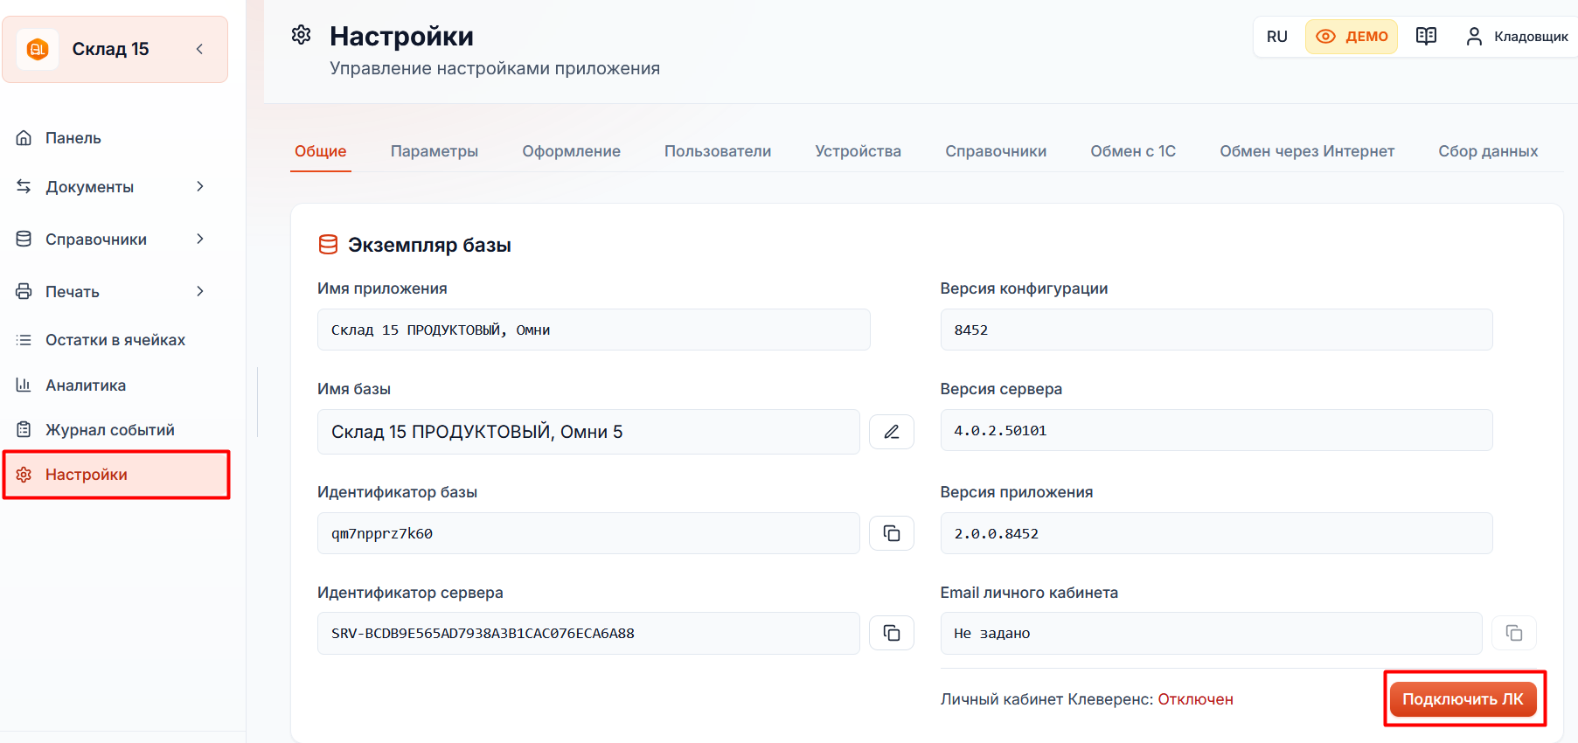Click the gear icon beside Настройки heading
The width and height of the screenshot is (1578, 743).
[x=302, y=34]
